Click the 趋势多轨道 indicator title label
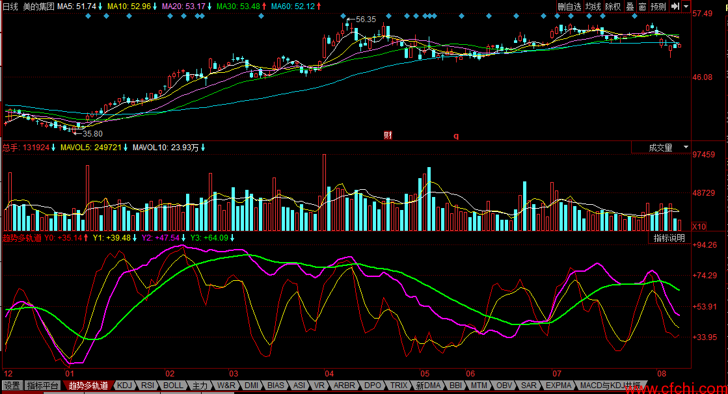 pos(22,238)
